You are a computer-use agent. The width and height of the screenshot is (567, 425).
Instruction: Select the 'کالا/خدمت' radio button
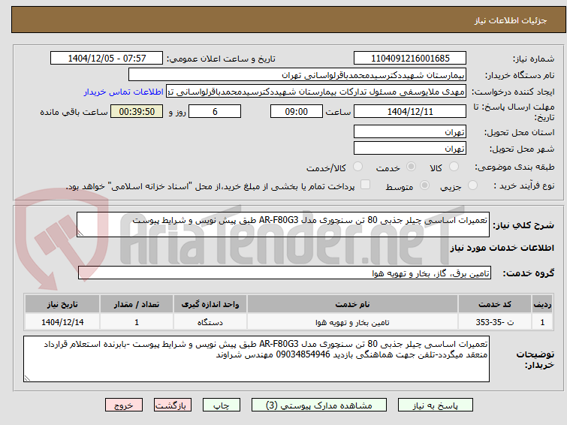pos(357,167)
